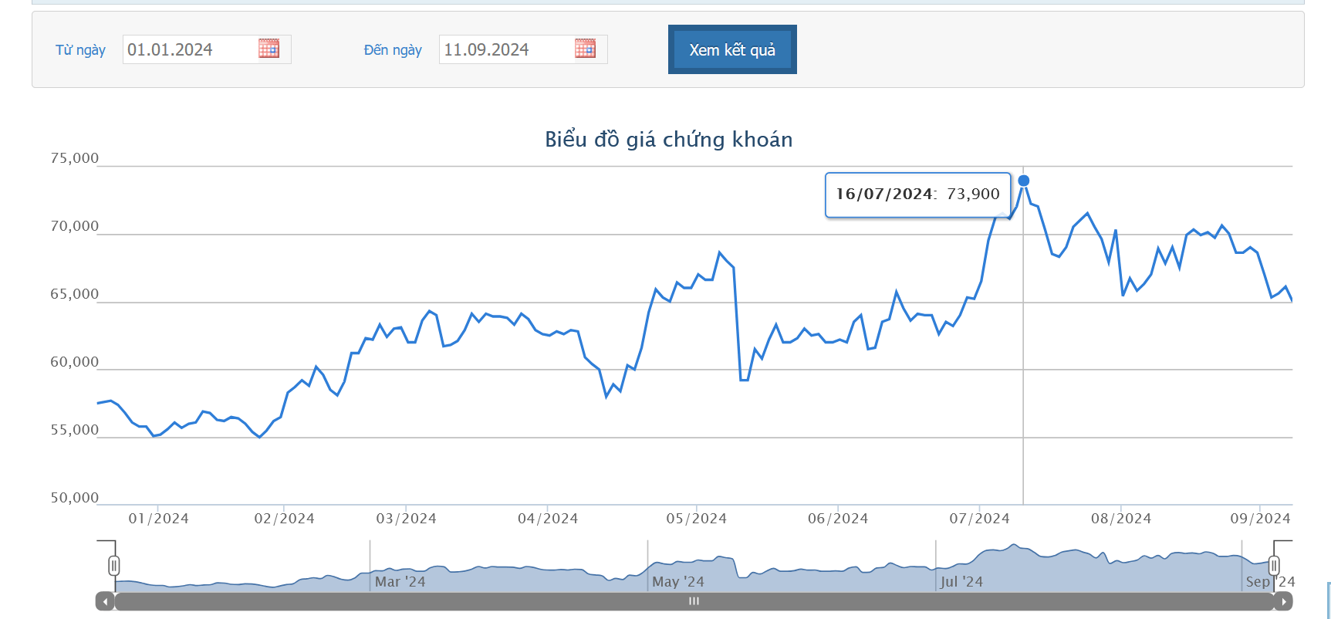Click the 70,000 y-axis label

pyautogui.click(x=75, y=226)
